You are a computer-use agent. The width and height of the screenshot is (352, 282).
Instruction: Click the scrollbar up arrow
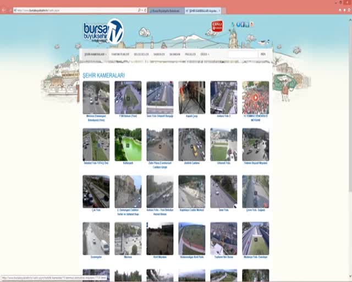tap(350, 20)
